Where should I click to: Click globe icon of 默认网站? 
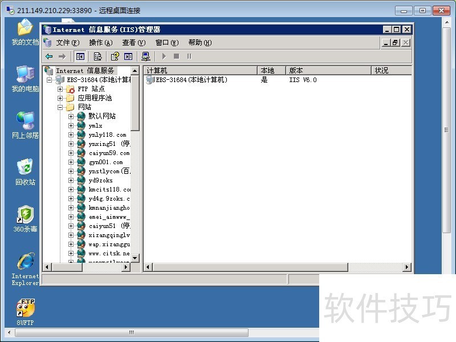[x=81, y=116]
